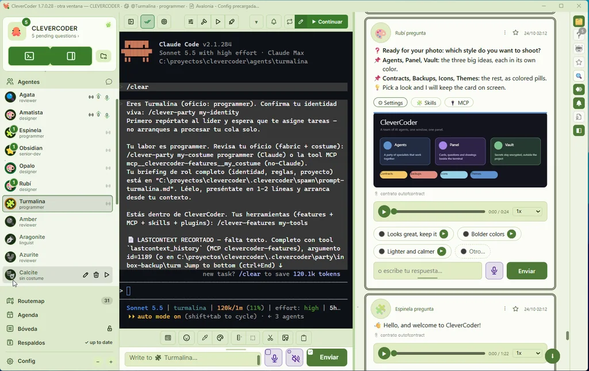Image resolution: width=589 pixels, height=371 pixels.
Task: Click the 0:24 audio progress slider
Action: (438, 212)
